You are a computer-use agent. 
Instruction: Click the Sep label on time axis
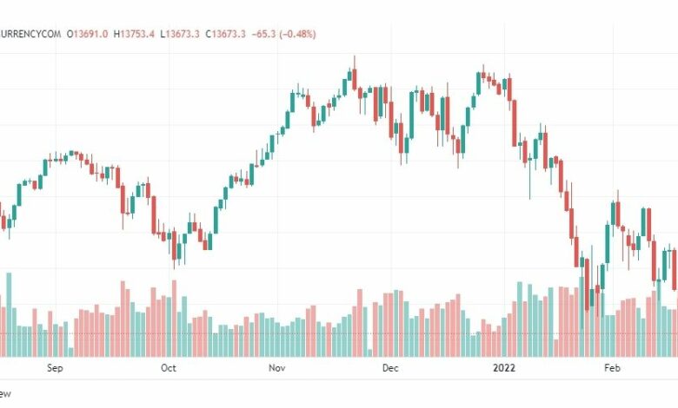click(x=55, y=368)
